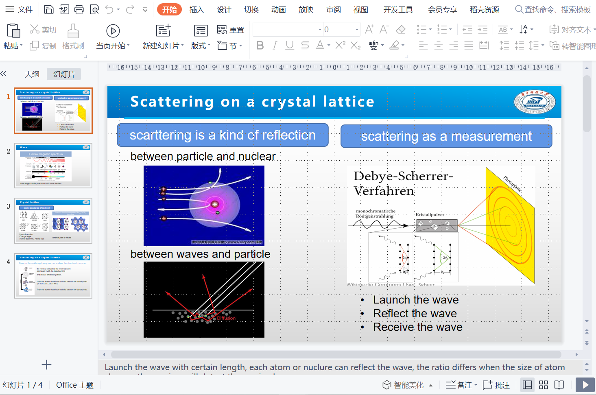The height and width of the screenshot is (395, 596).
Task: Toggle bold formatting
Action: pos(260,46)
